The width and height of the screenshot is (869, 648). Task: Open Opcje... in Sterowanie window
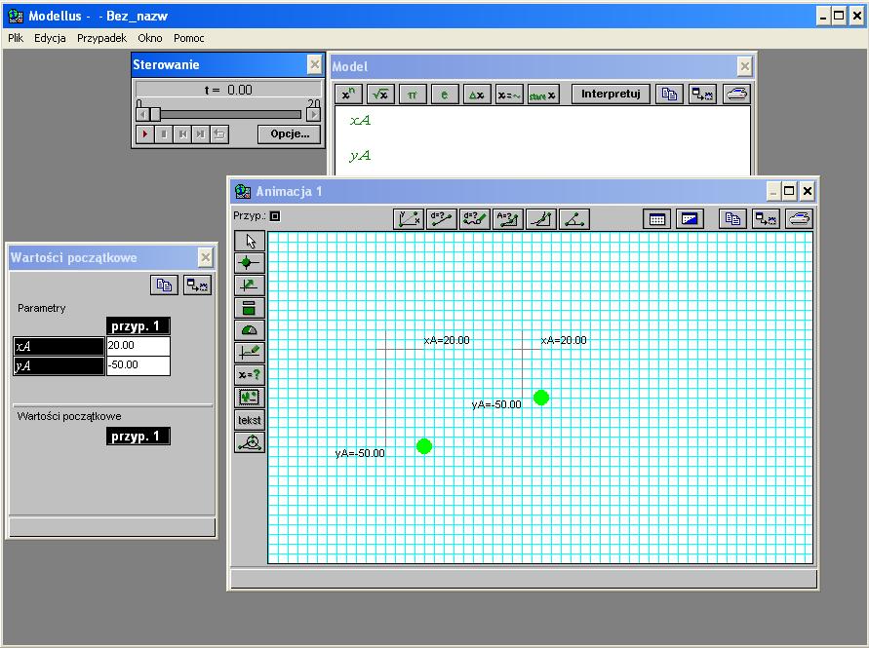[290, 134]
